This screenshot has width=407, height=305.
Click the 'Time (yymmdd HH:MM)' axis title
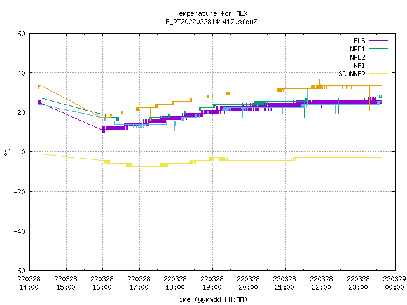click(211, 299)
